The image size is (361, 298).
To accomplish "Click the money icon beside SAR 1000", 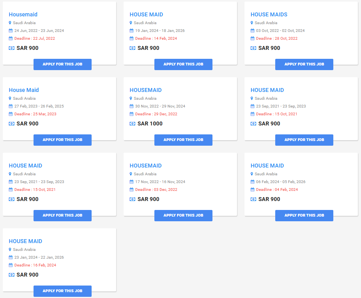I will tap(133, 124).
